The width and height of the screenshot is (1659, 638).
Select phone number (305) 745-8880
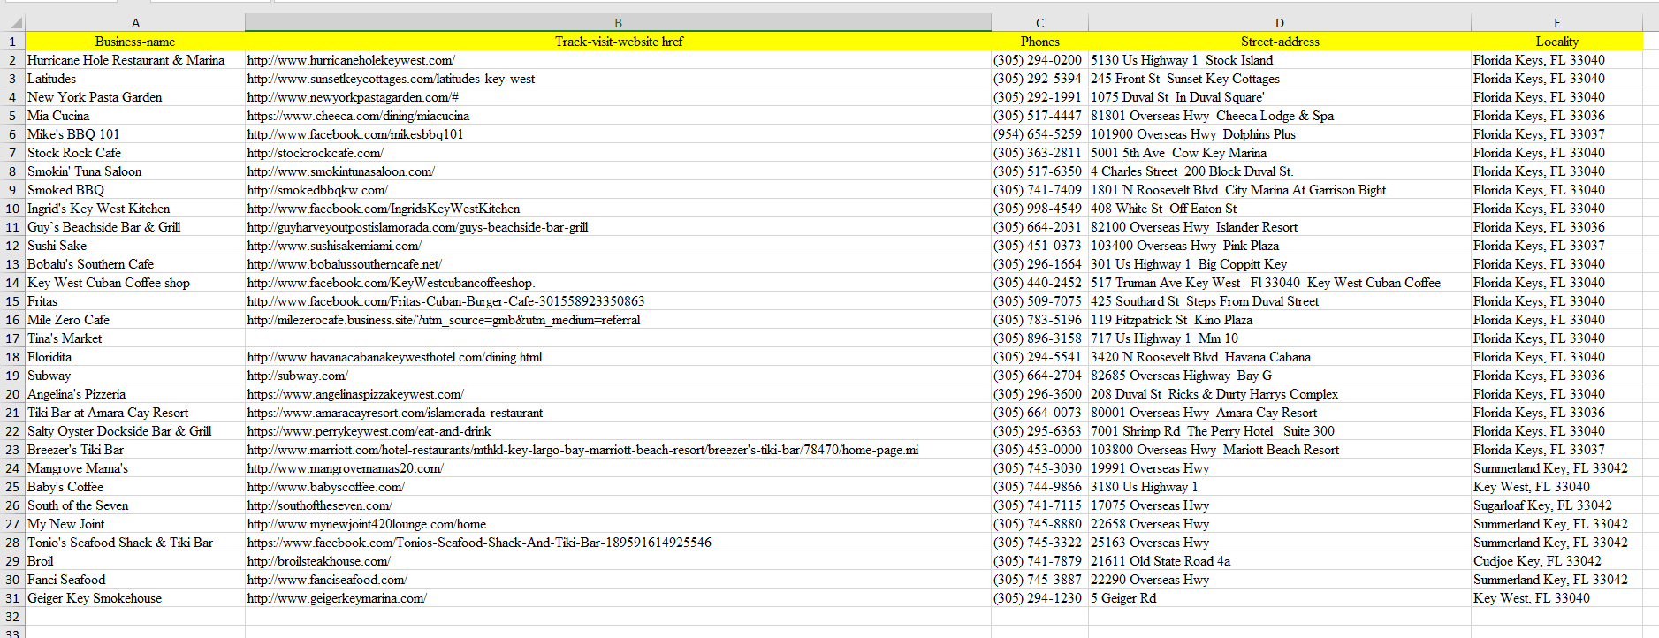tap(1039, 524)
